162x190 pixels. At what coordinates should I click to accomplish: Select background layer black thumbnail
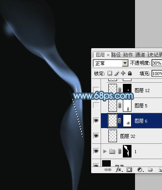[x=106, y=163]
